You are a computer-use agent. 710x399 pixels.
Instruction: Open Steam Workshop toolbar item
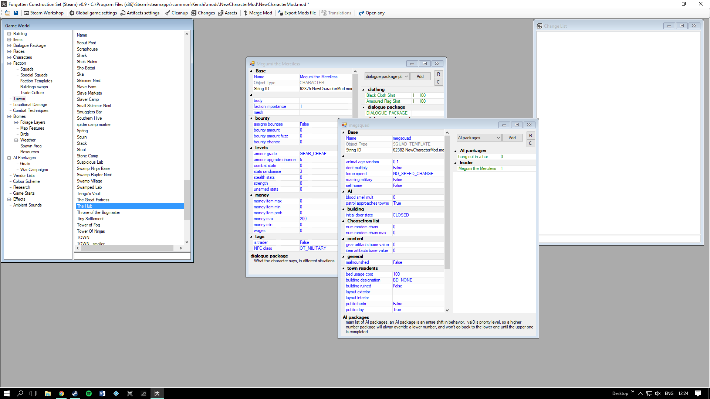tap(44, 13)
